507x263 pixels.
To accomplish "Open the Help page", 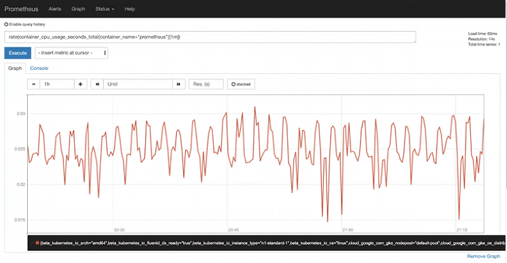I will tap(130, 9).
